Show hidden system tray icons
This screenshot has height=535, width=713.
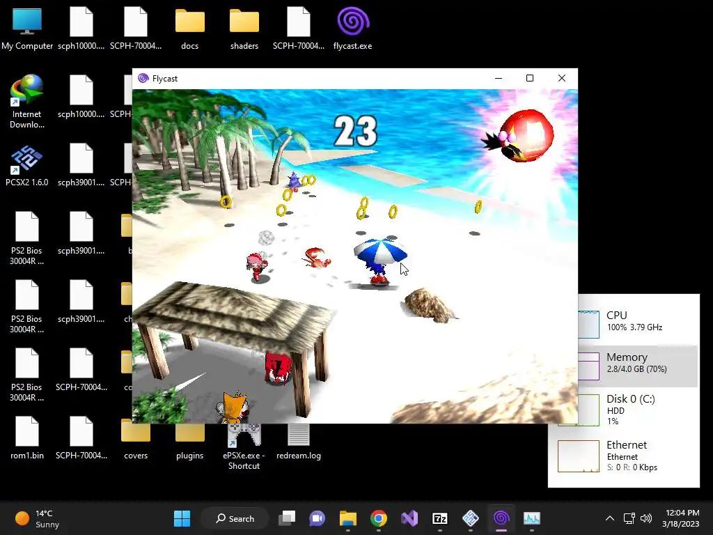610,518
